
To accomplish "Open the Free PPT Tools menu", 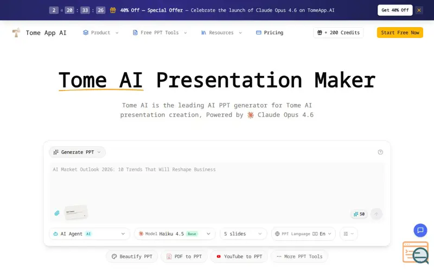I will pyautogui.click(x=159, y=33).
